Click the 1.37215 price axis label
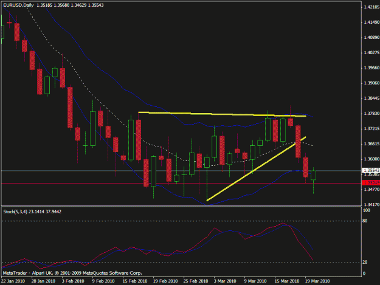 coord(371,129)
